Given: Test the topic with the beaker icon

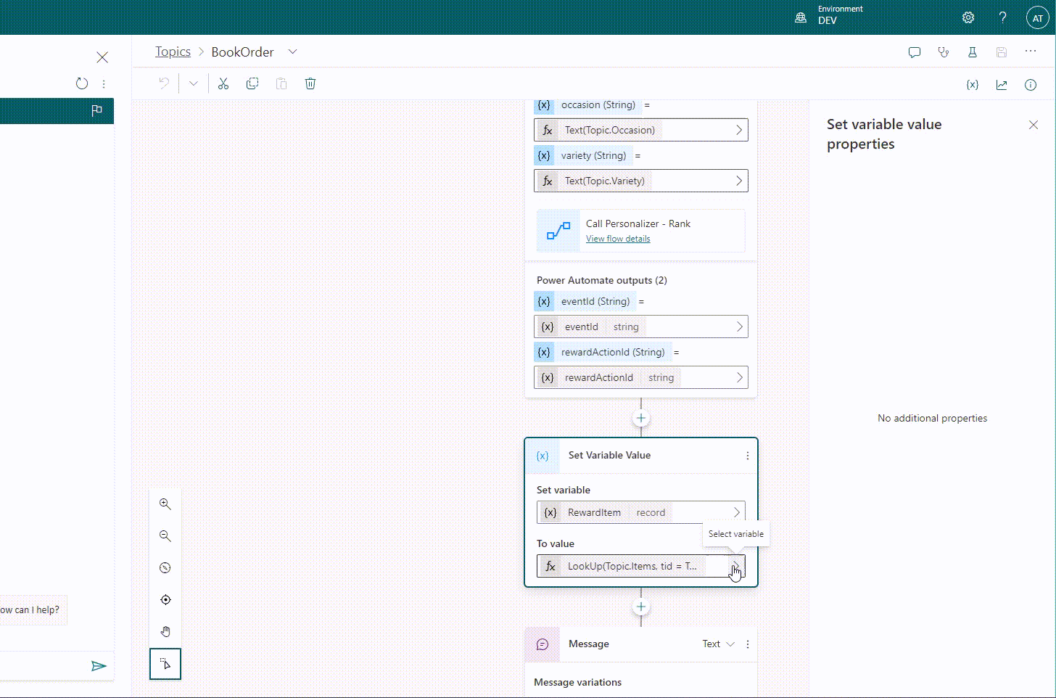Looking at the screenshot, I should coord(972,52).
